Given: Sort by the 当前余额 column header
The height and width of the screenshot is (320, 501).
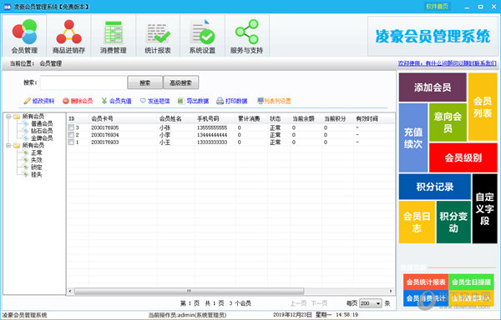Looking at the screenshot, I should click(303, 118).
